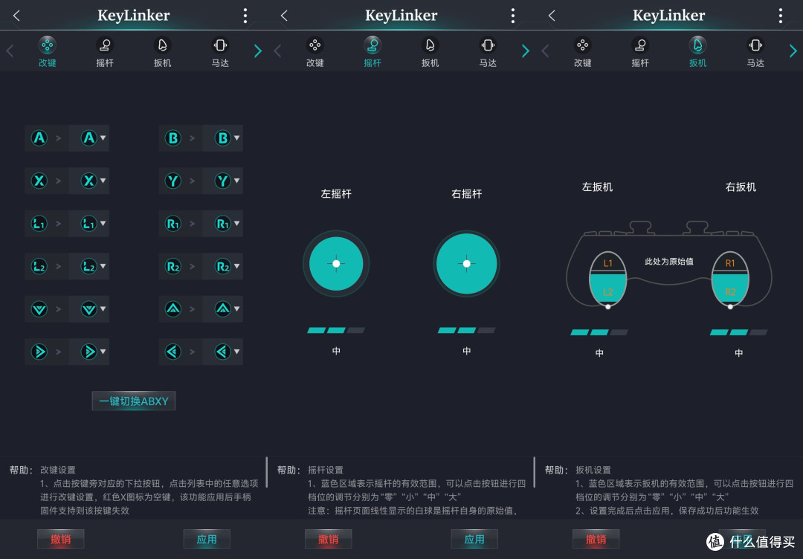Open the 改键 tab on the 扳机 screen
Image resolution: width=803 pixels, height=559 pixels.
(583, 52)
